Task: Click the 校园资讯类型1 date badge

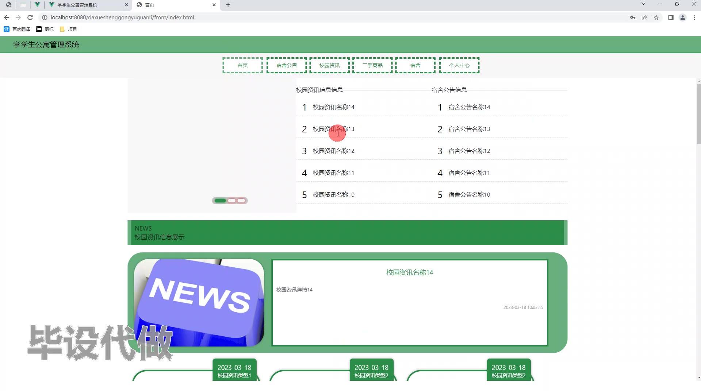Action: [x=234, y=370]
